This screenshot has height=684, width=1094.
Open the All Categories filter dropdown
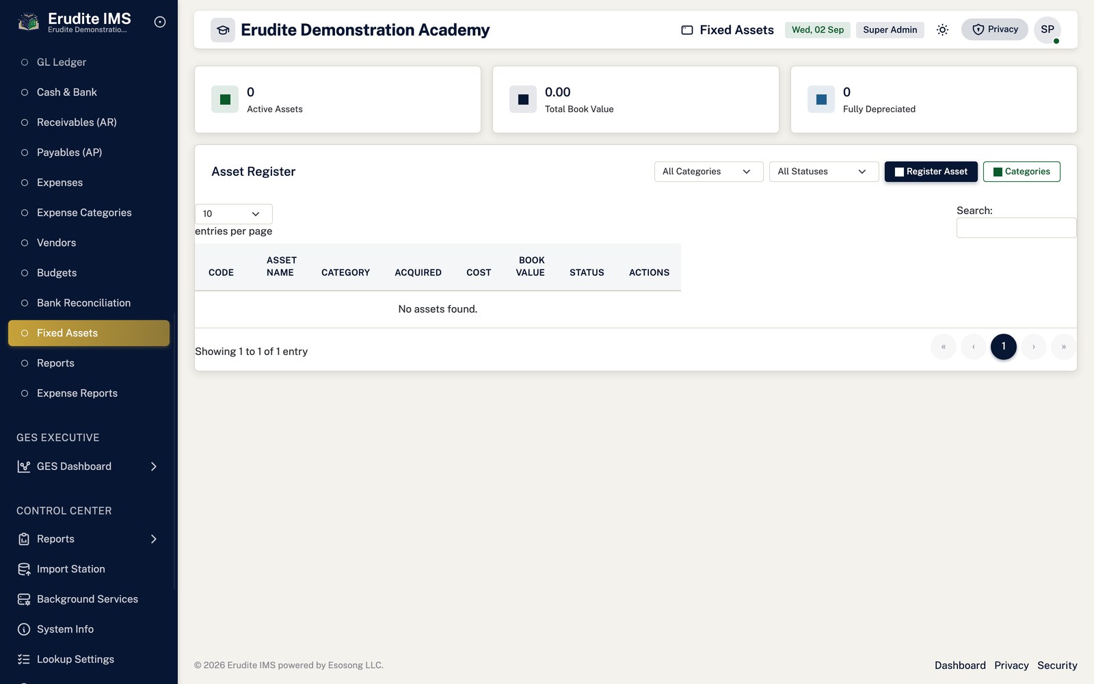(708, 172)
